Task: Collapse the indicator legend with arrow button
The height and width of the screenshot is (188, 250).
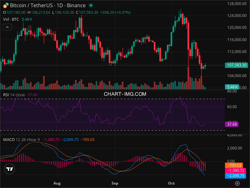Action: click(x=7, y=27)
